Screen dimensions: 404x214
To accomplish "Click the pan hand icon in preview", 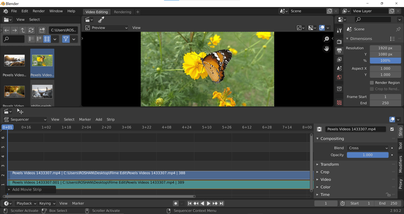I will click(x=327, y=49).
